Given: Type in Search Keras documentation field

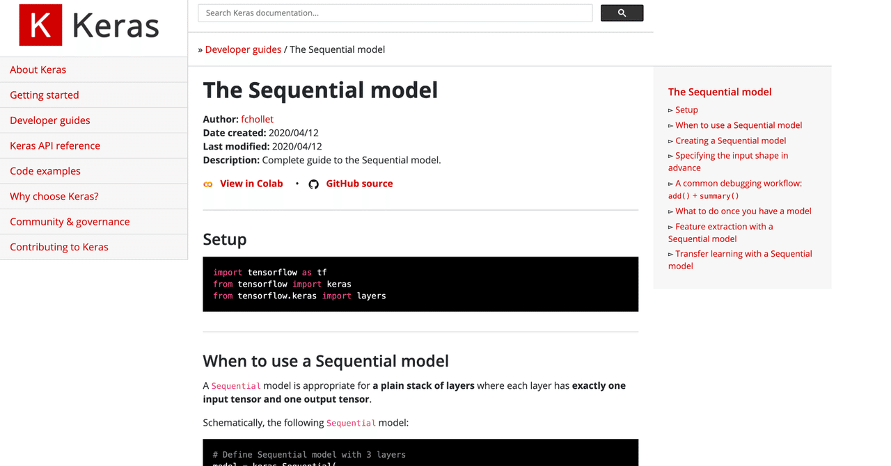Looking at the screenshot, I should (395, 13).
